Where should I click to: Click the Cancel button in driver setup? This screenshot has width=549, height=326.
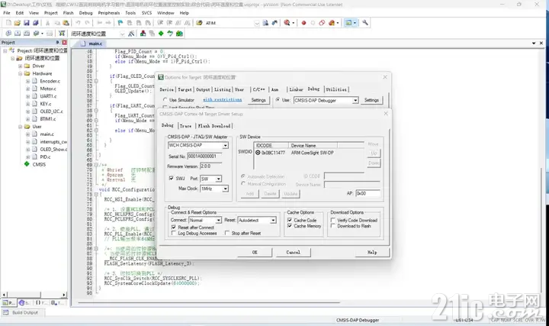[294, 252]
